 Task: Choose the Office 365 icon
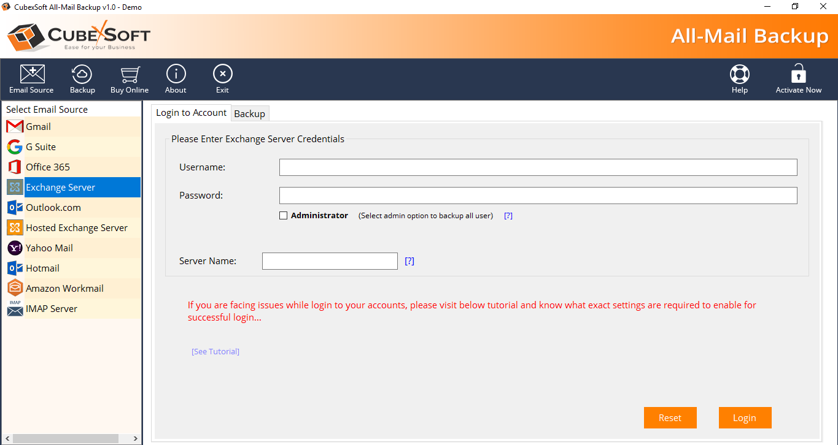click(x=15, y=167)
